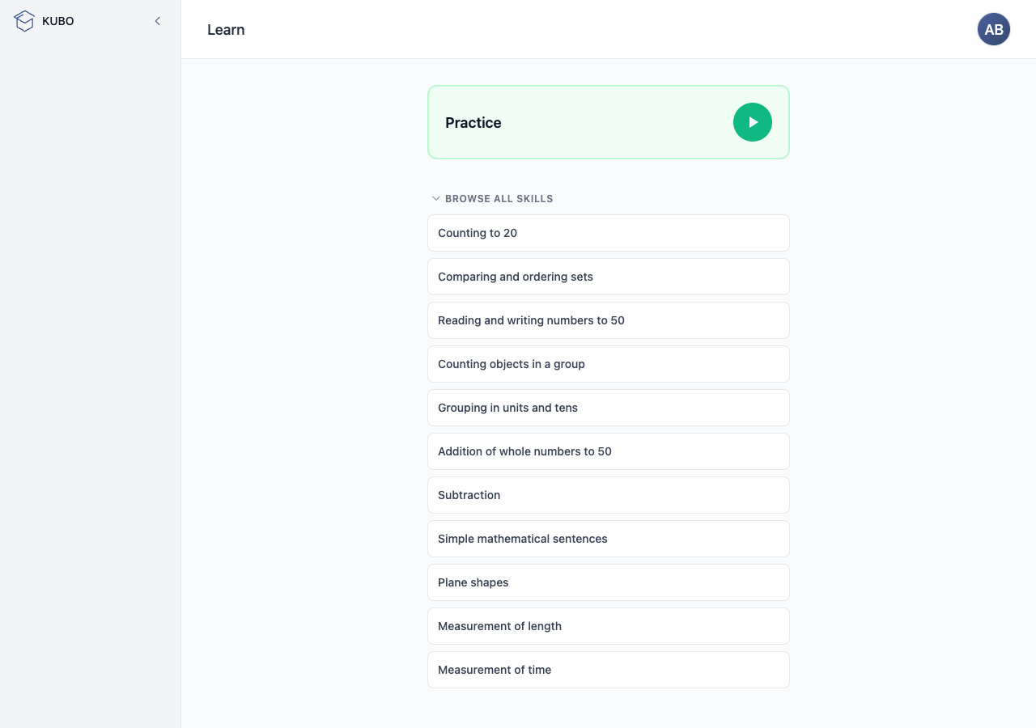Open Counting objects in a group
1036x728 pixels.
(609, 364)
